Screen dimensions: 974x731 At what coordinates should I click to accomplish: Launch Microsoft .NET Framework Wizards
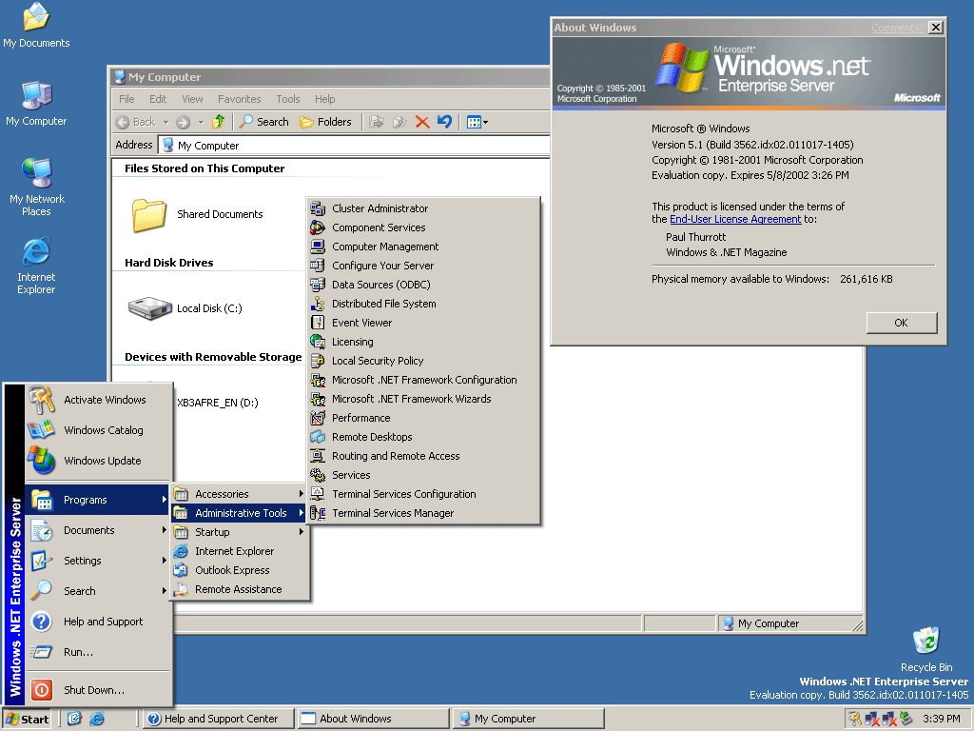tap(423, 399)
